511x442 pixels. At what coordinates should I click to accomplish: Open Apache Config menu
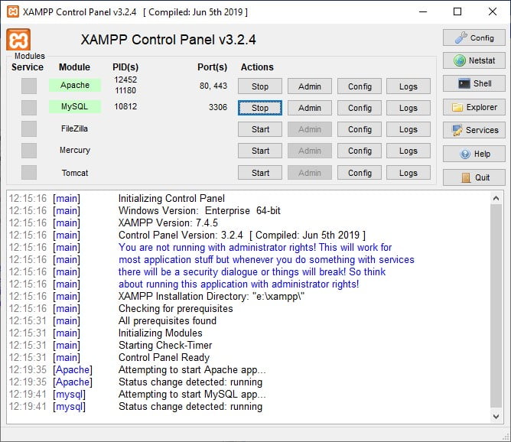click(x=360, y=86)
